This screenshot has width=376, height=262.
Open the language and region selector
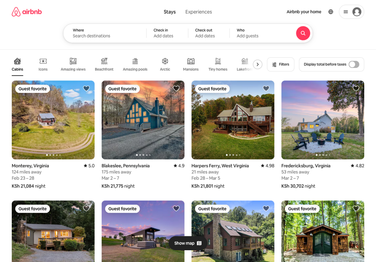(330, 11)
